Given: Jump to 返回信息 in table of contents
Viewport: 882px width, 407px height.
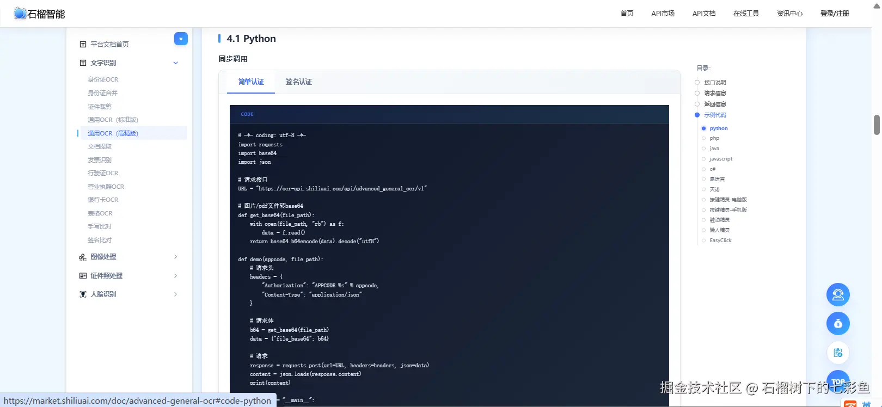Looking at the screenshot, I should [x=715, y=104].
